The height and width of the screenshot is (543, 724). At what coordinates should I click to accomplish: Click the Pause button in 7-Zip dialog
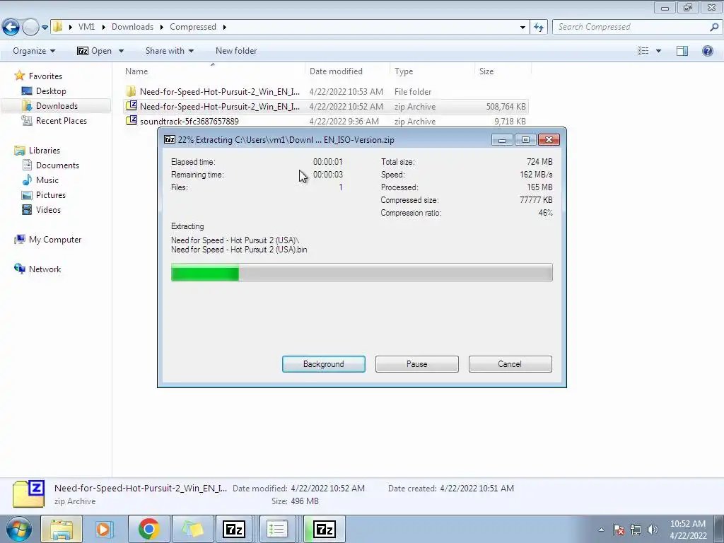click(x=416, y=364)
